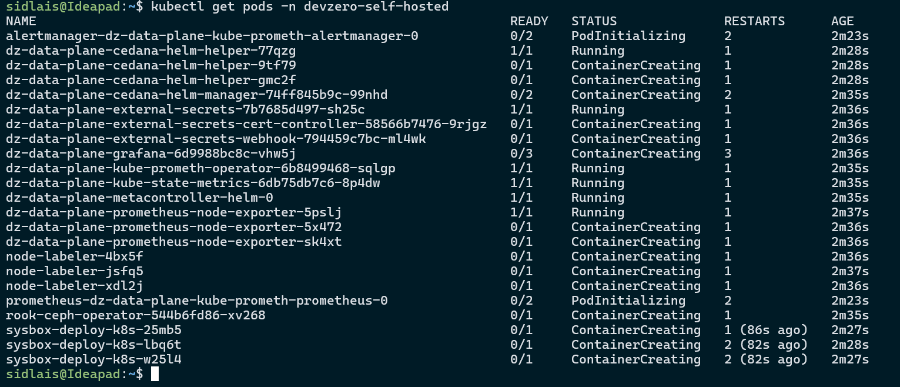Click the "1 (86s ago)" restart count

coord(765,330)
